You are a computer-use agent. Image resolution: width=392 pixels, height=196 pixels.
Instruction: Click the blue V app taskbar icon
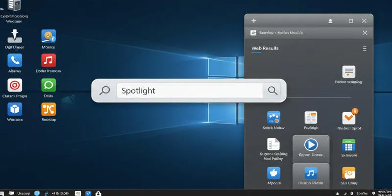[x=88, y=193]
